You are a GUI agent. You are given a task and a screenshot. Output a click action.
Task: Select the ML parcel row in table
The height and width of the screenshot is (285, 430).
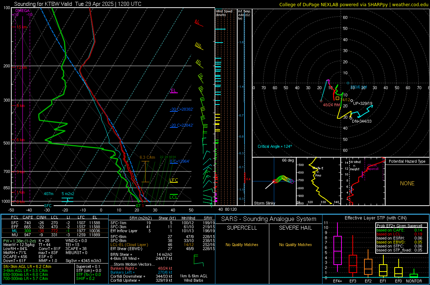tap(55, 231)
